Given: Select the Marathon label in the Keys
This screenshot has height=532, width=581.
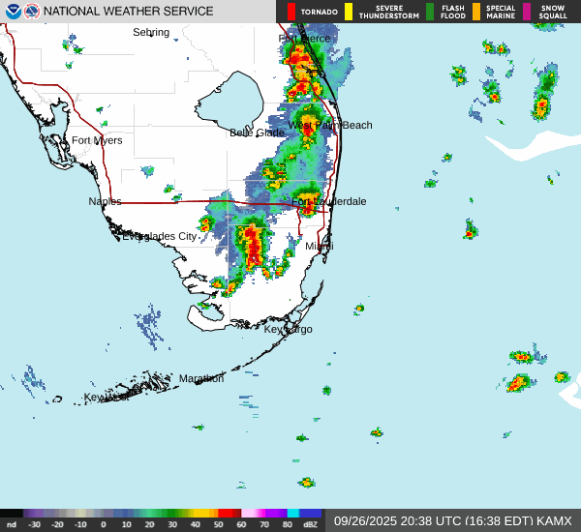Looking at the screenshot, I should point(201,378).
